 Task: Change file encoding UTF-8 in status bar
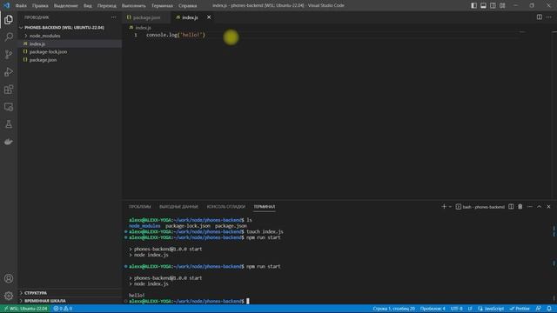click(x=456, y=309)
